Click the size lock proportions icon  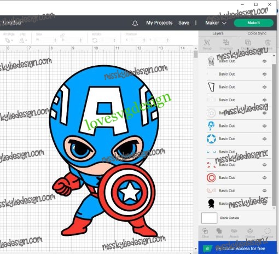click(x=62, y=35)
